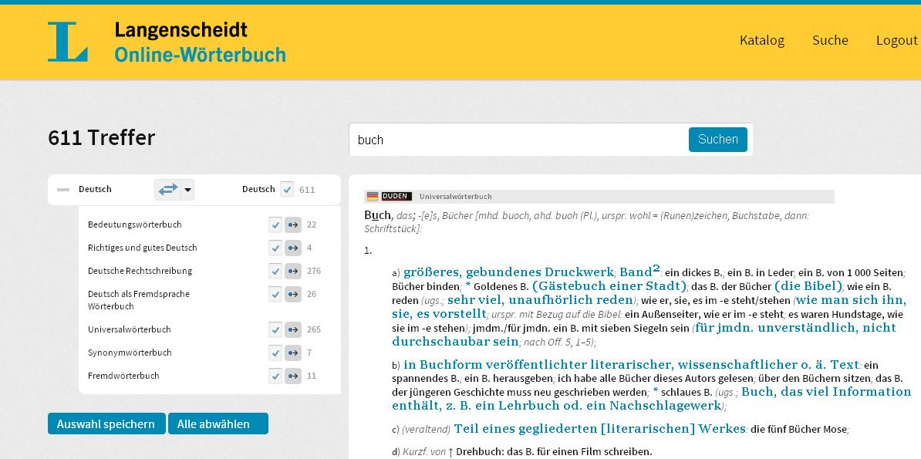Click the phrase "(die Bibel)"
The image size is (921, 459).
click(809, 286)
